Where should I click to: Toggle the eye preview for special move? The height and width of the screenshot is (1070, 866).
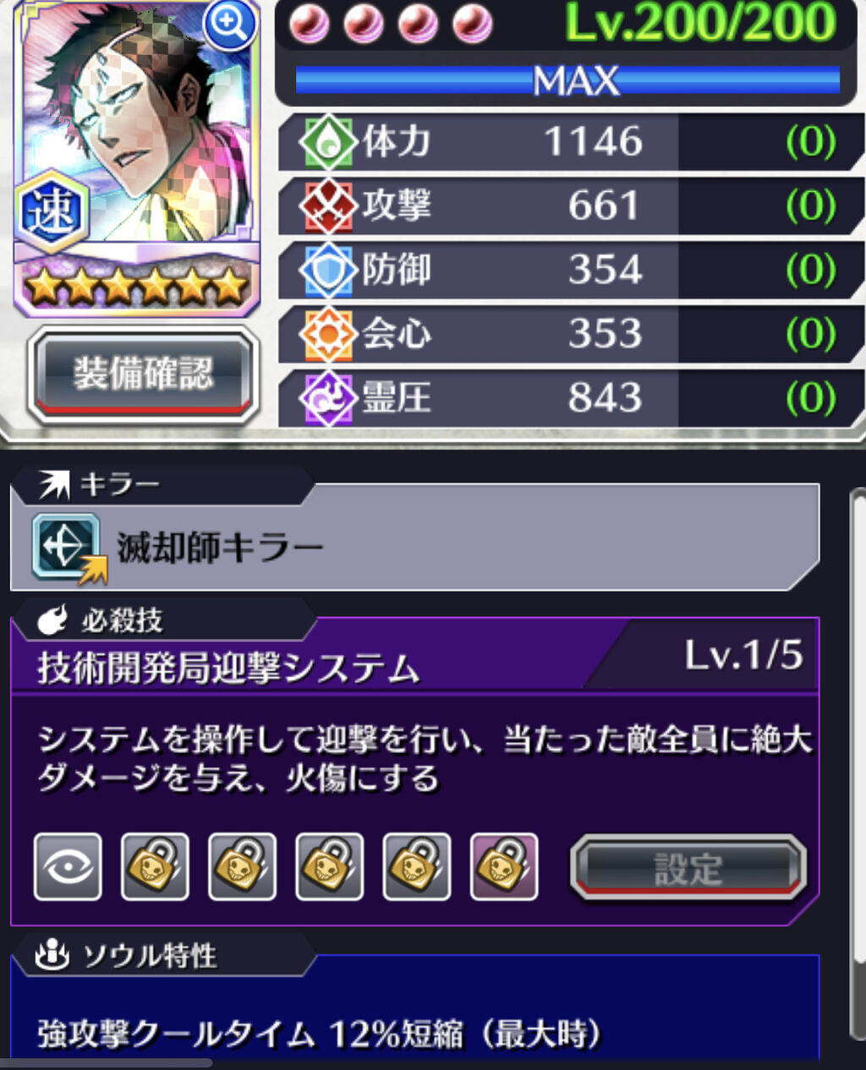click(x=68, y=867)
